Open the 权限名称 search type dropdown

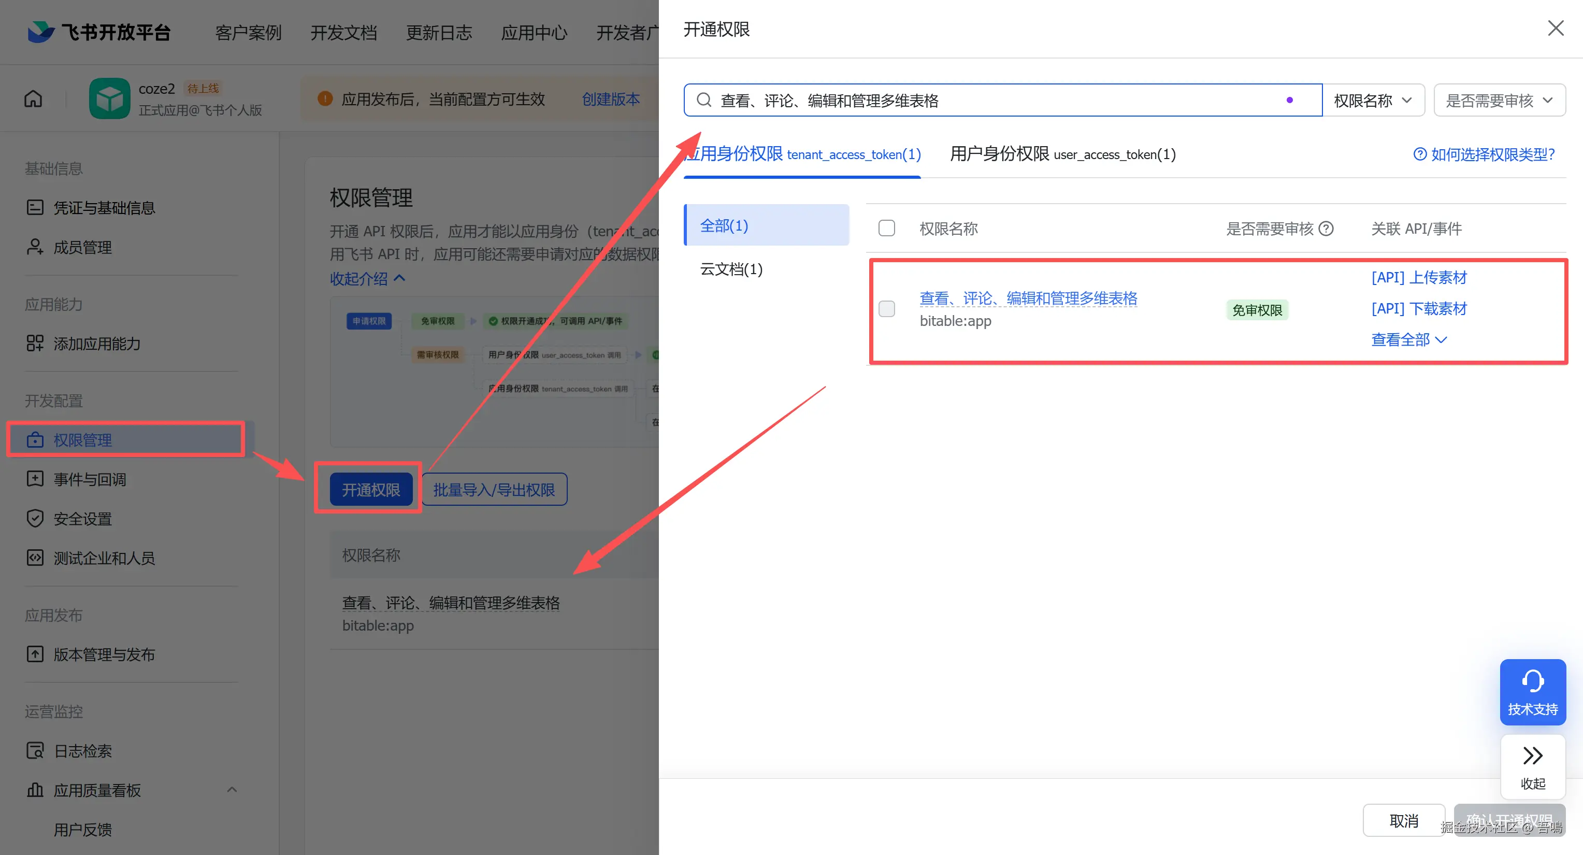(1372, 100)
